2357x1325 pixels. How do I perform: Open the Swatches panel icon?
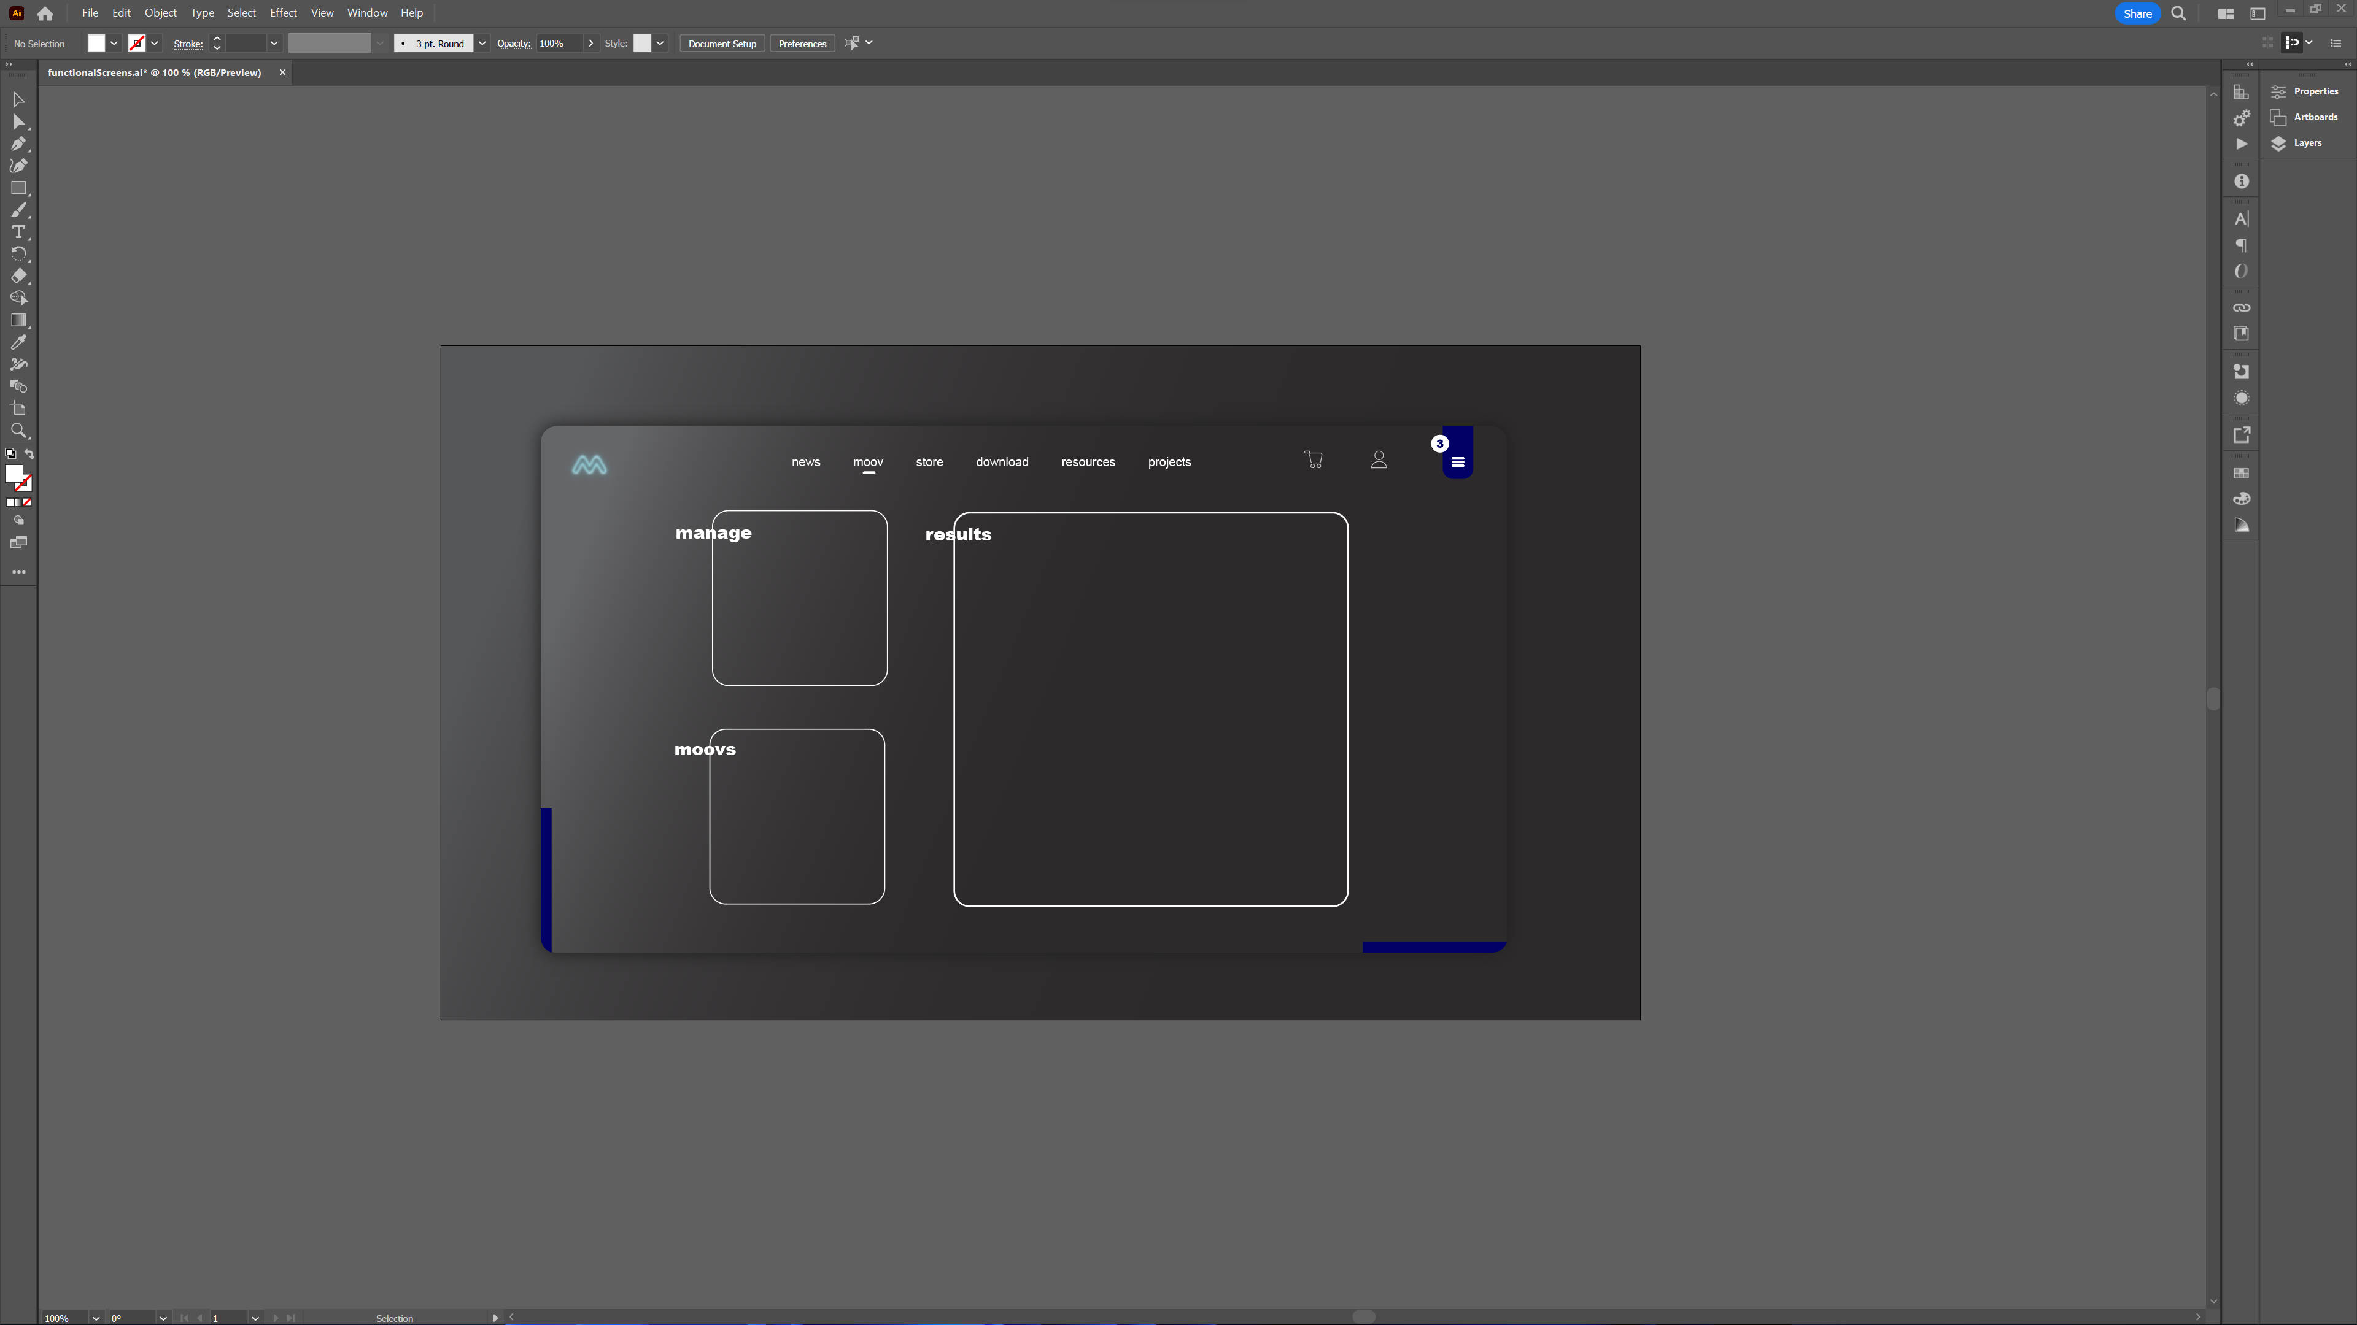pos(2241,473)
